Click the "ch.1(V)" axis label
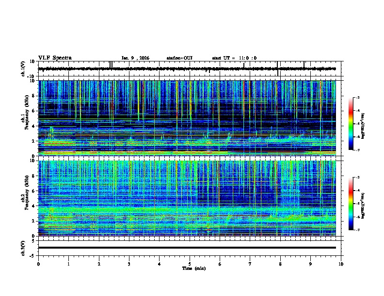This screenshot has height=296, width=384. (x=23, y=69)
